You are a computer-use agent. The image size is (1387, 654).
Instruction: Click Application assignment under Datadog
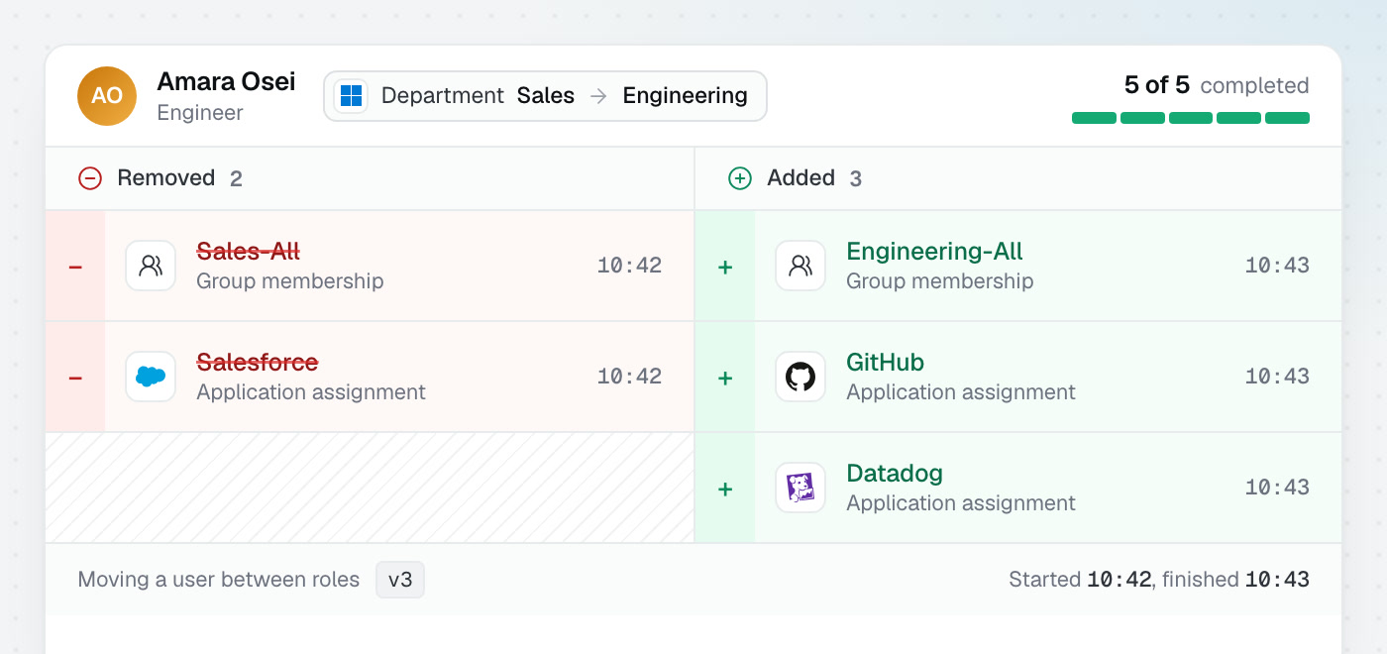point(961,503)
